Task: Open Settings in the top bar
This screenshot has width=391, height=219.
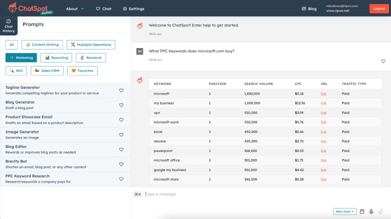Action: pos(134,8)
